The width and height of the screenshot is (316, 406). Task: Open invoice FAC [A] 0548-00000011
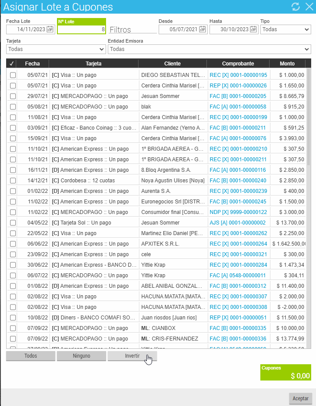(238, 275)
